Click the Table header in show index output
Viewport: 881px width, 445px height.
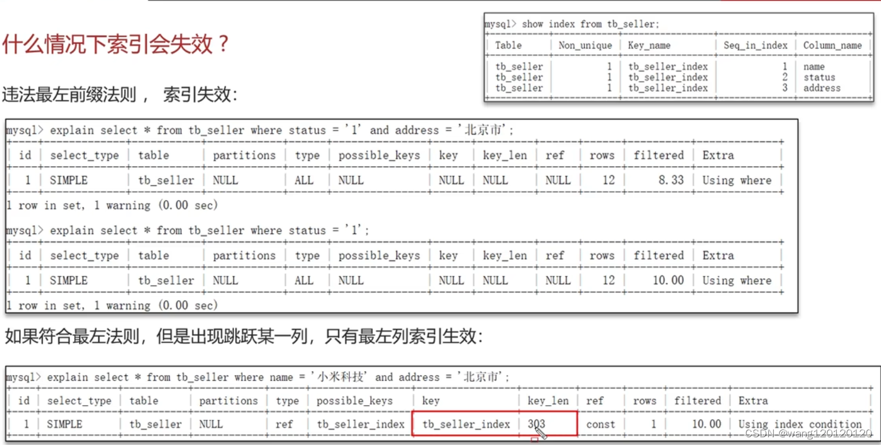click(x=508, y=45)
